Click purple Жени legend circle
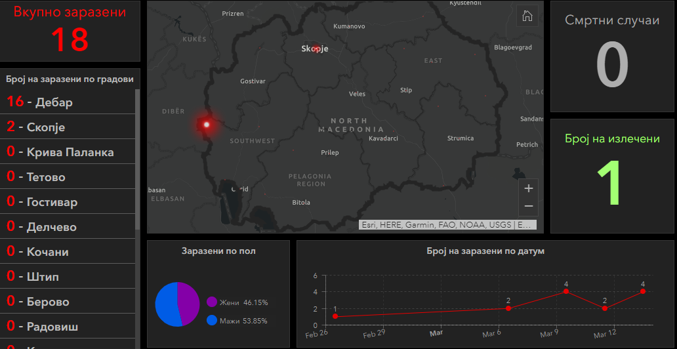677x349 pixels. tap(212, 302)
